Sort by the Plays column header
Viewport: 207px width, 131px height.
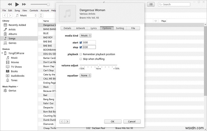click(x=164, y=21)
